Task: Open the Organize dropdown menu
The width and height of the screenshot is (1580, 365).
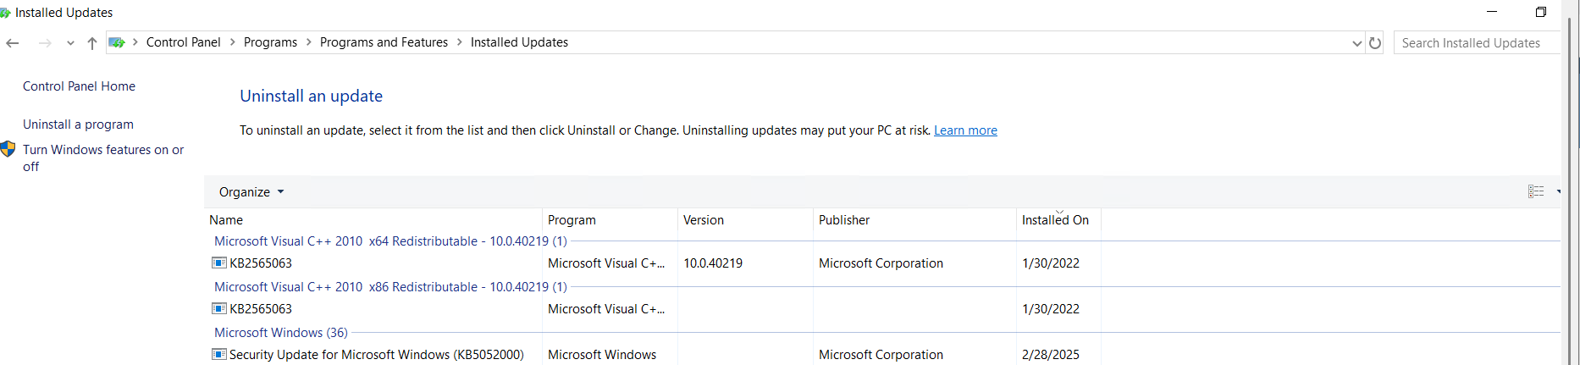Action: [x=251, y=192]
